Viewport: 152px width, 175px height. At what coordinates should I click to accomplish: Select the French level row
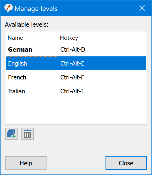[x=76, y=77]
